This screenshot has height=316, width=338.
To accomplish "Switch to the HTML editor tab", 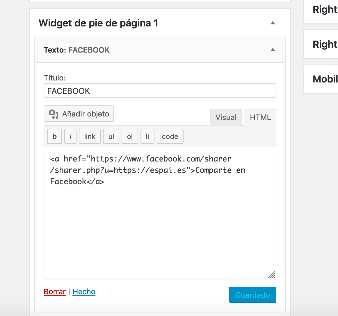I will [260, 117].
